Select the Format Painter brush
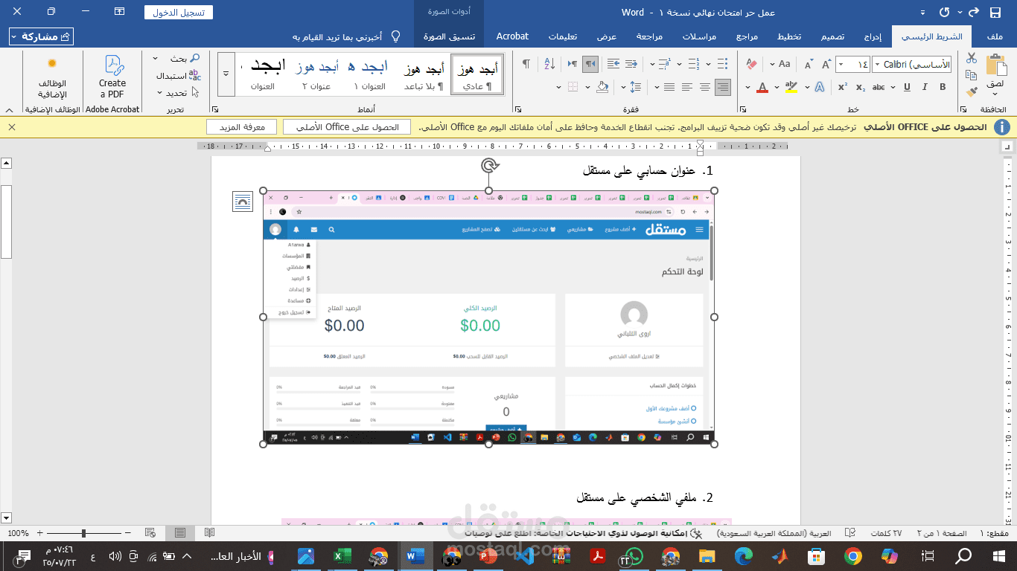This screenshot has width=1017, height=571. pyautogui.click(x=971, y=91)
